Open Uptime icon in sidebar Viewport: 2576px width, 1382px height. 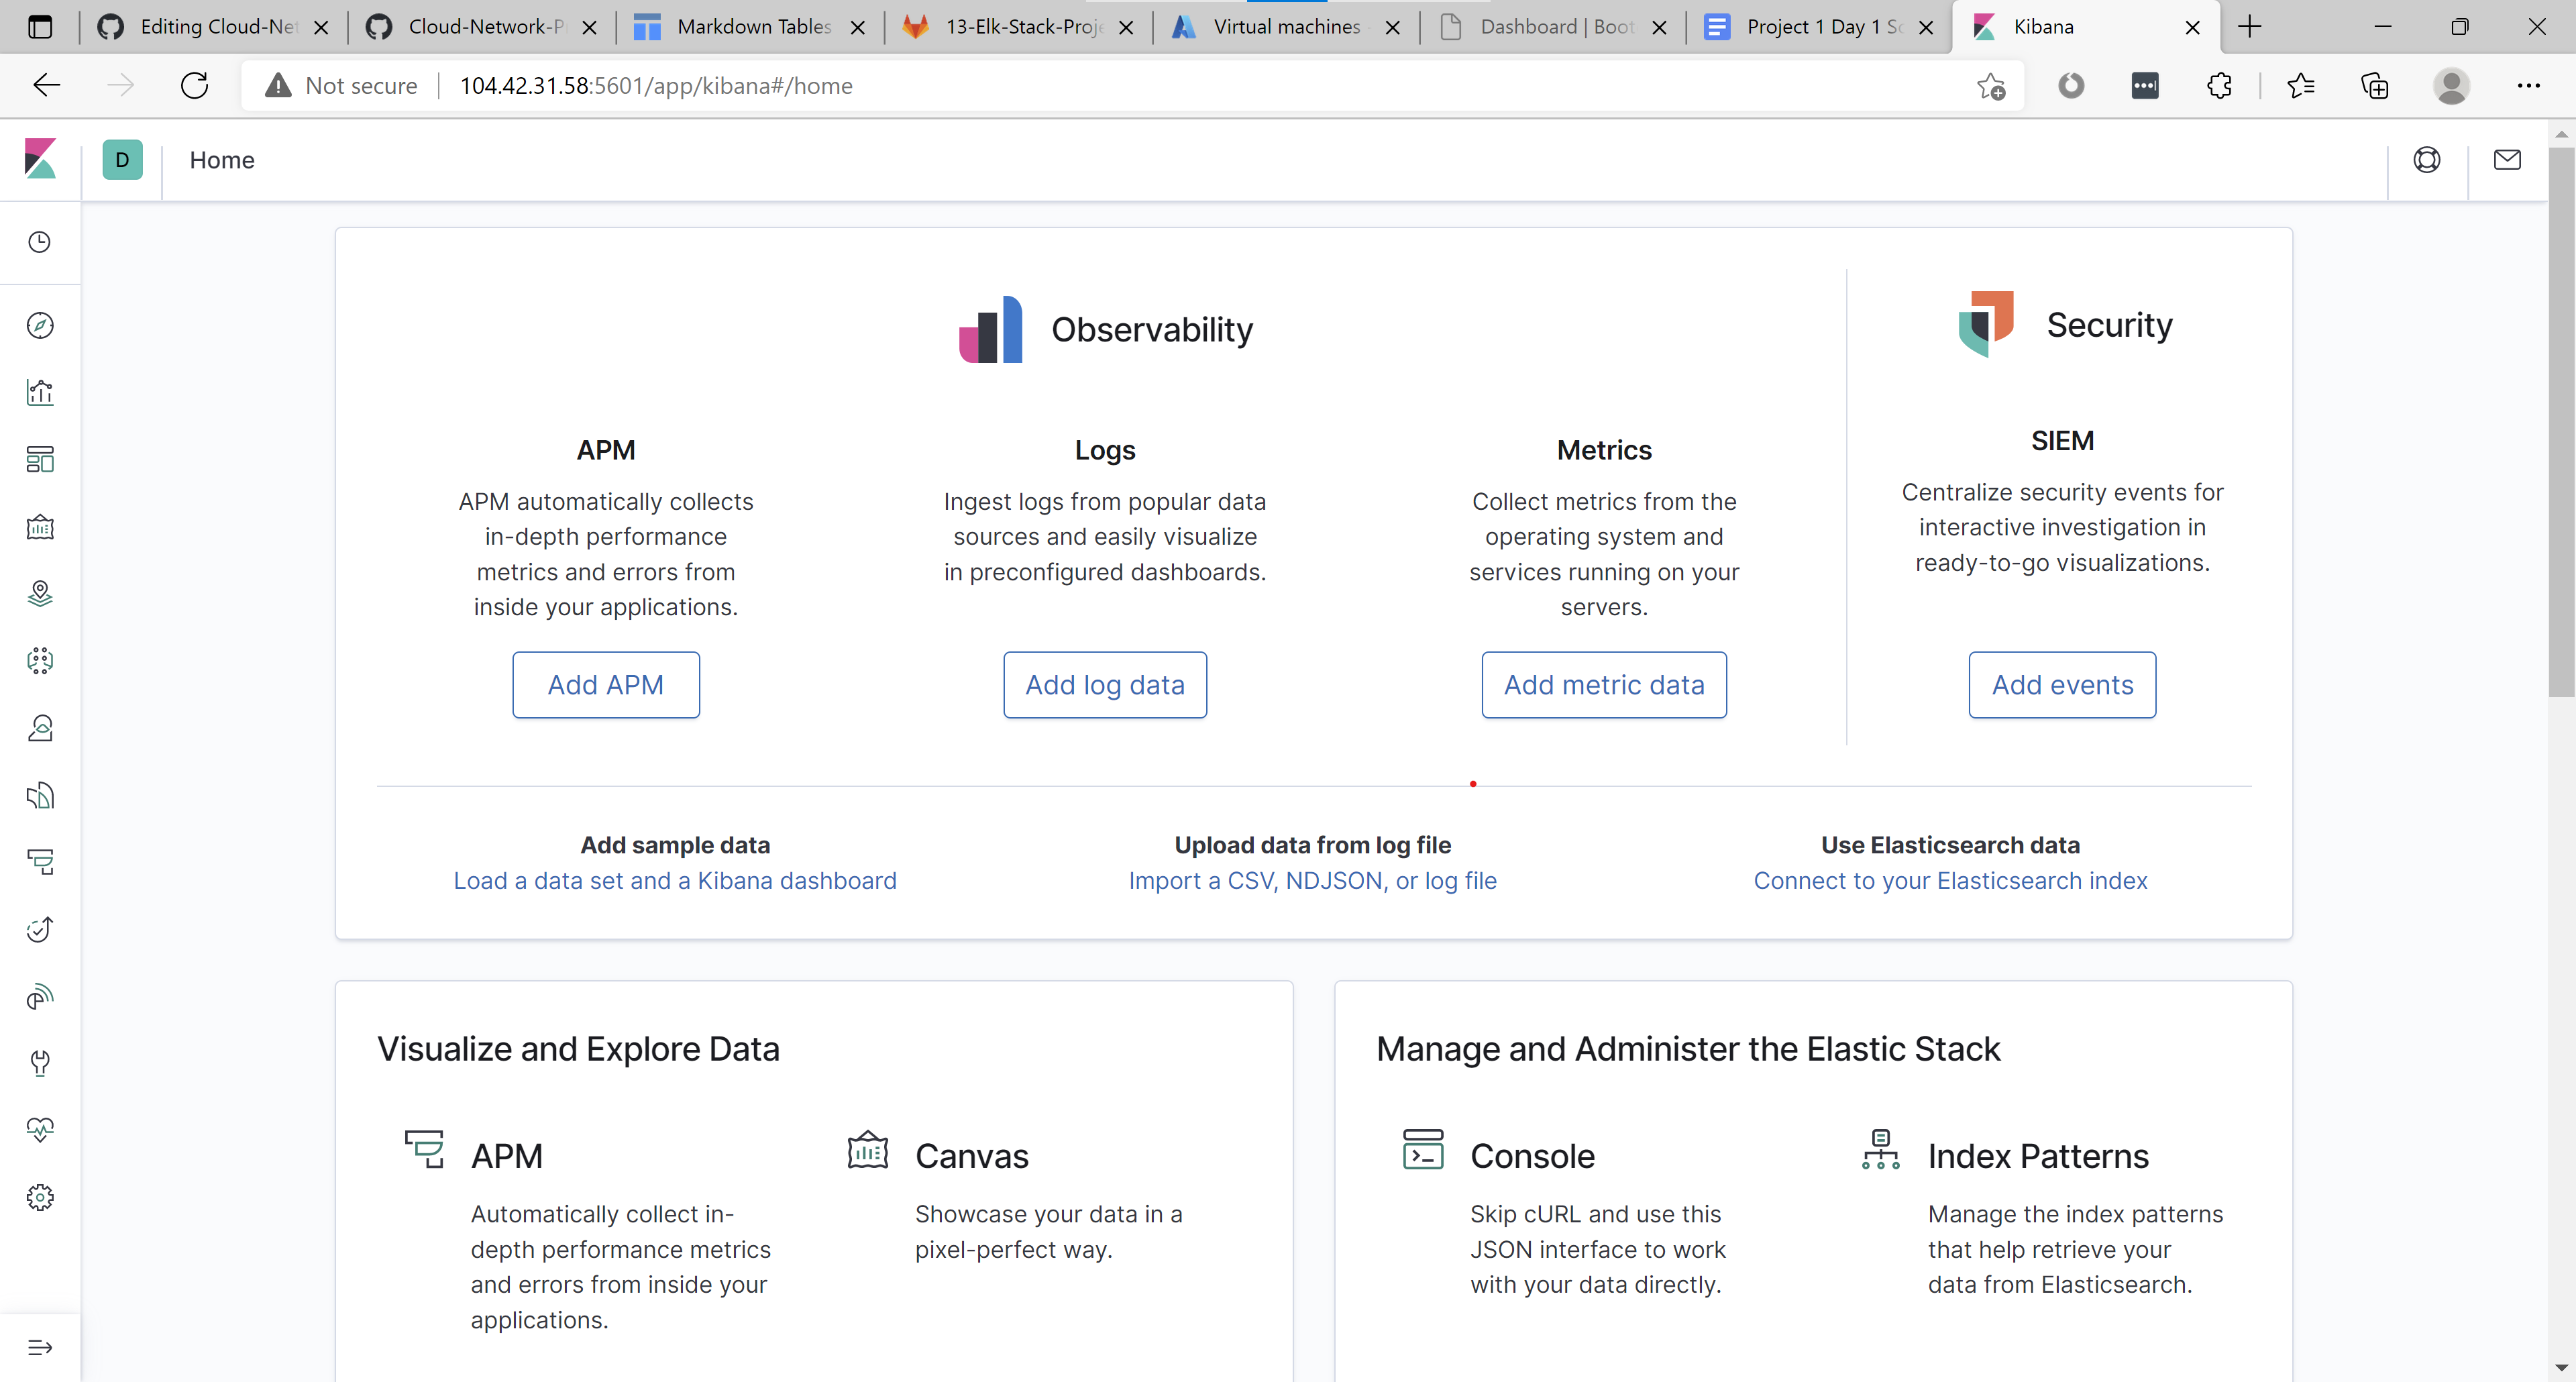point(40,929)
